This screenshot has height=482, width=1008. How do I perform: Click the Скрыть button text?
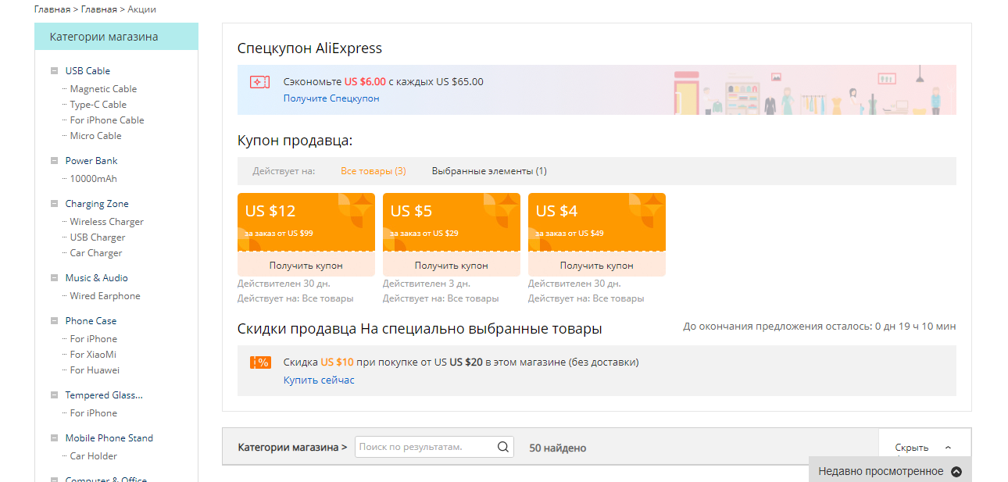pyautogui.click(x=912, y=448)
